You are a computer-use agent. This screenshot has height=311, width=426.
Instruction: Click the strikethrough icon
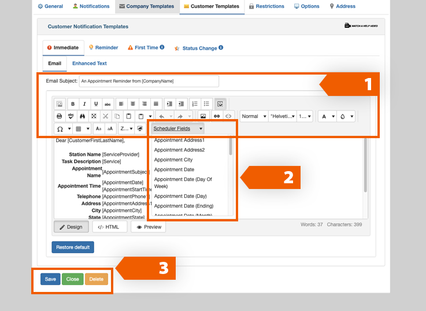point(107,104)
